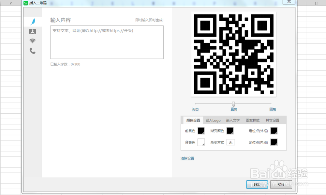Choose the phone number QR mode icon
326x195 pixels.
point(32,51)
